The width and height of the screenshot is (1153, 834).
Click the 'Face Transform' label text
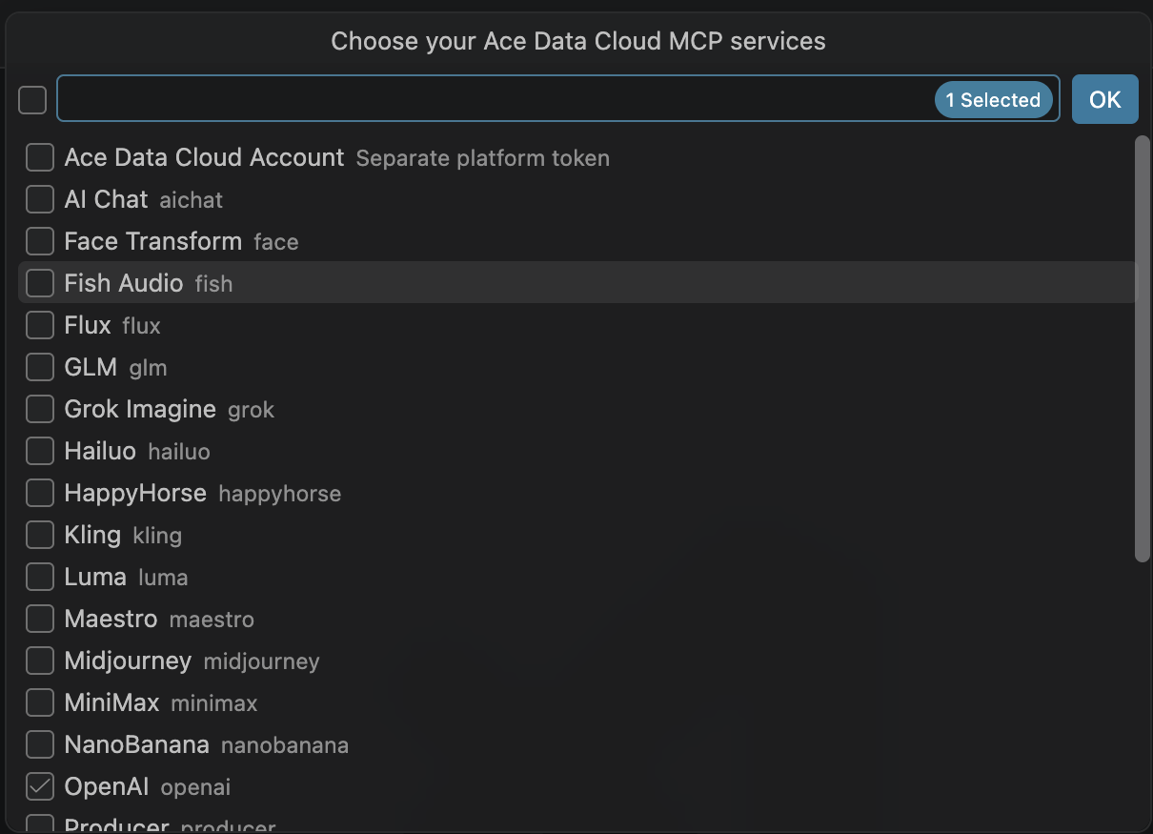152,241
